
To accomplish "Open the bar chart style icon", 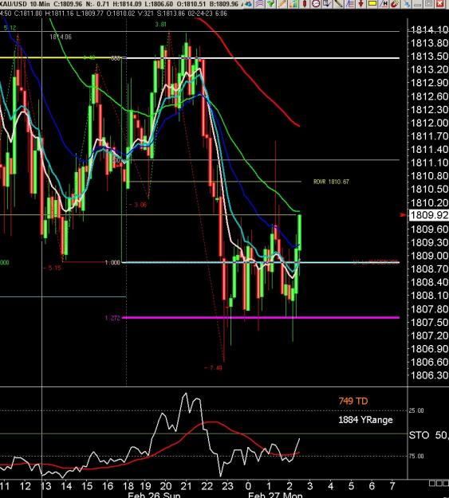I will [293, 3].
